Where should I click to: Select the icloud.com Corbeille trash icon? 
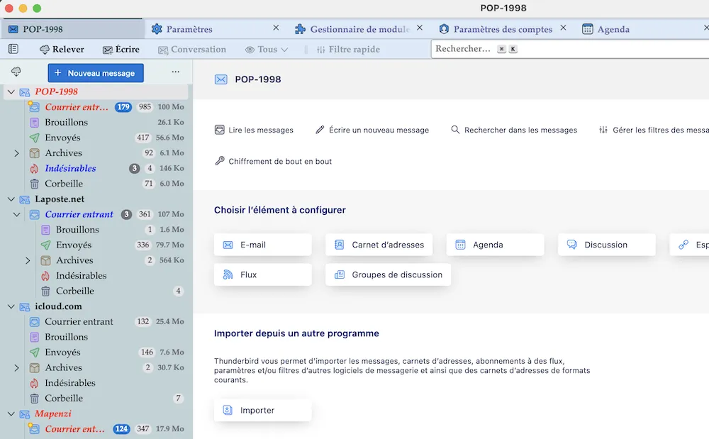coord(34,399)
